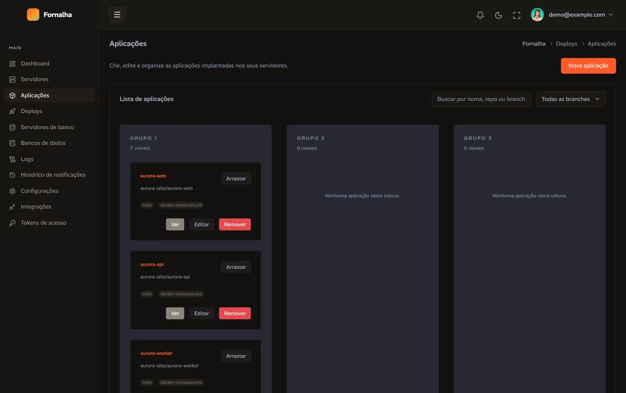Click the GRUPO 1 column heading
Image resolution: width=626 pixels, height=393 pixels.
[x=144, y=138]
